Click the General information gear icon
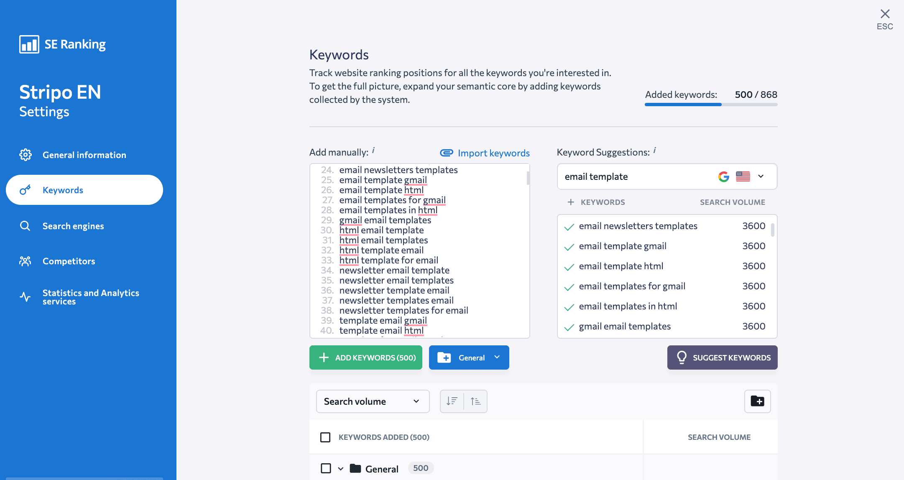904x480 pixels. pyautogui.click(x=26, y=155)
